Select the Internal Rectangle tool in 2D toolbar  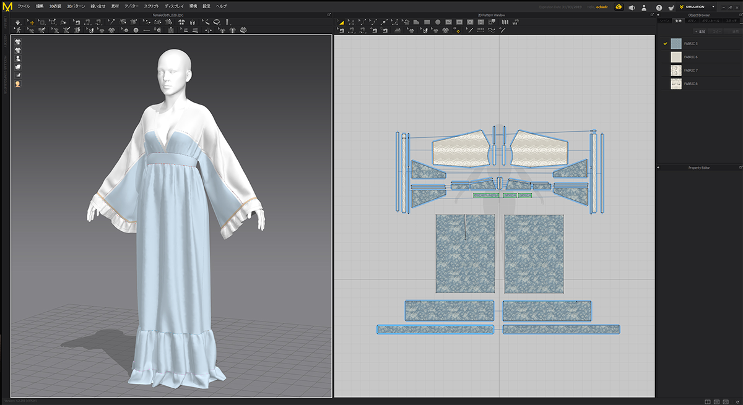coord(459,22)
